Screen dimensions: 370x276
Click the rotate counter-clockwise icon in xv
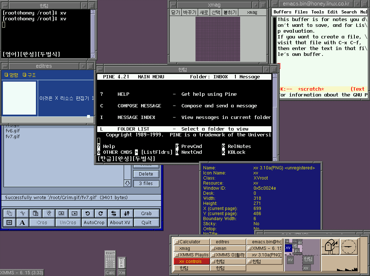pyautogui.click(x=87, y=213)
